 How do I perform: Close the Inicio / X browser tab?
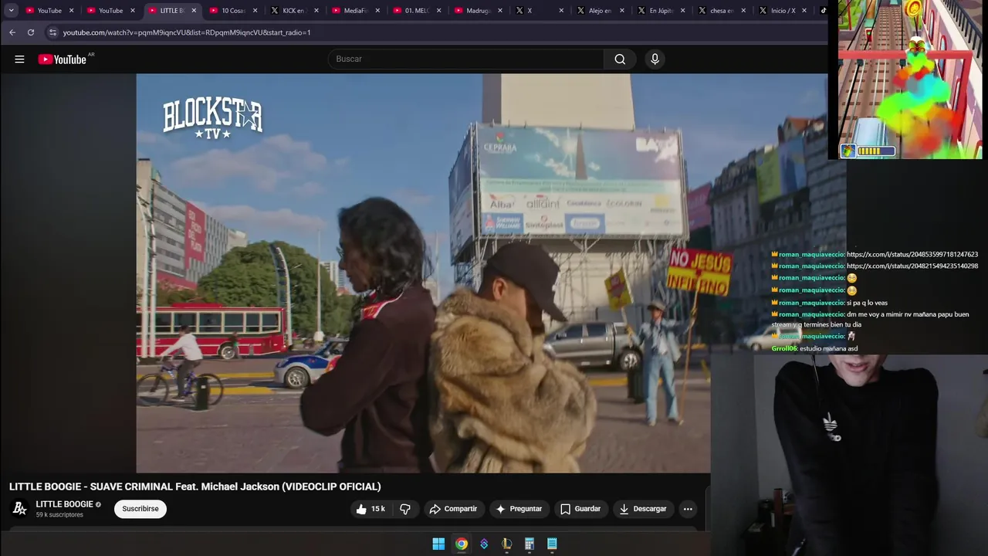pos(804,11)
